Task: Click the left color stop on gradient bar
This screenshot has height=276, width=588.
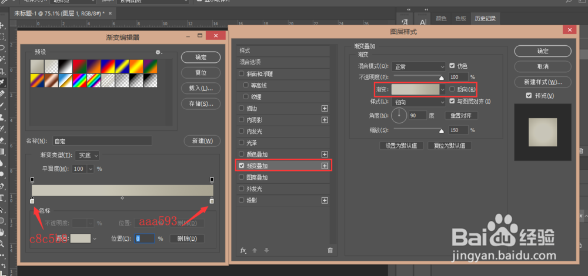Action: [32, 201]
